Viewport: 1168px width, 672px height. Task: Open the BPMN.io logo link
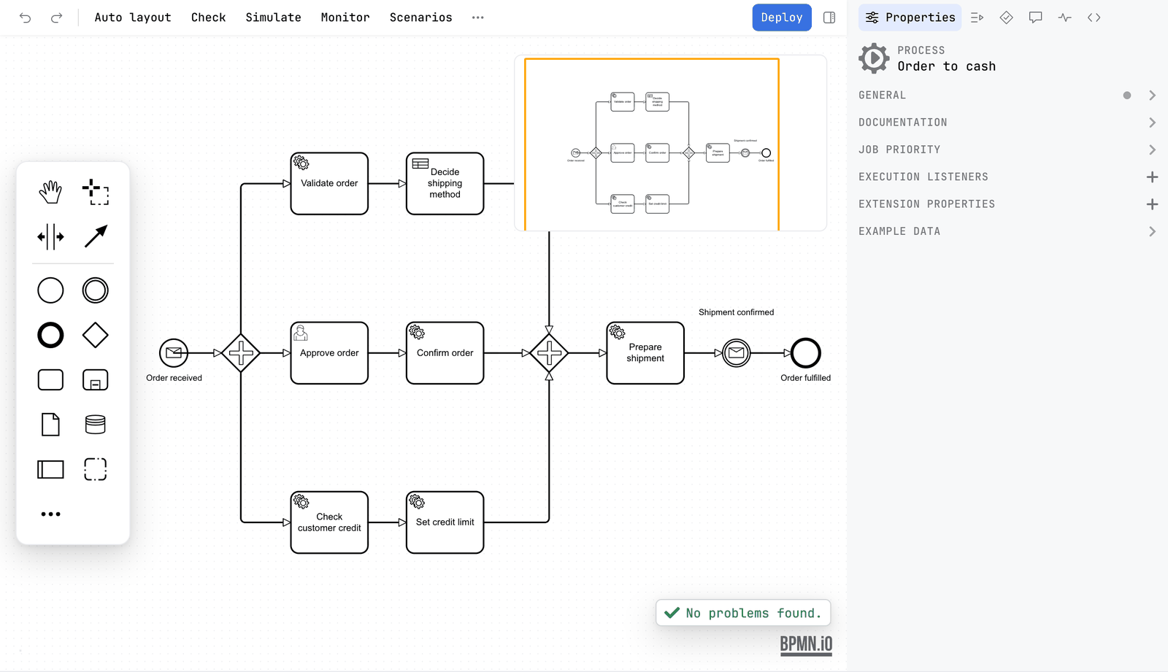pos(806,645)
